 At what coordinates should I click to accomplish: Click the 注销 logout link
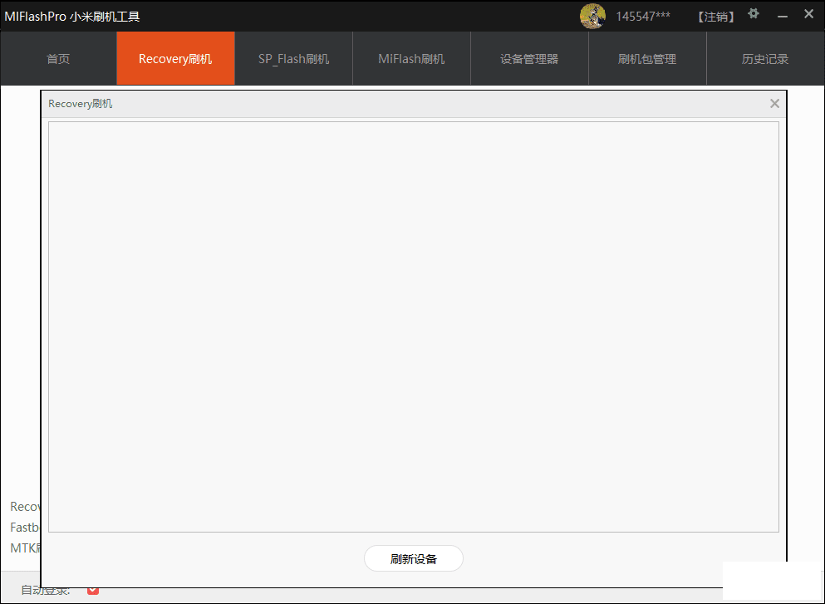[x=716, y=17]
